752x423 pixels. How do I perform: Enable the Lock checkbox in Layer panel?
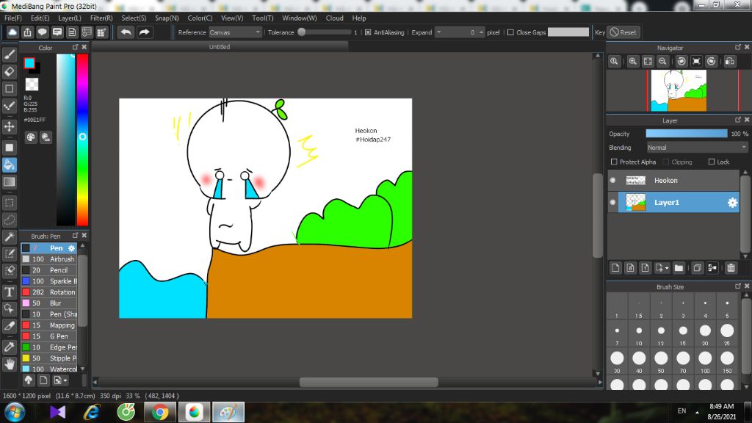[711, 162]
